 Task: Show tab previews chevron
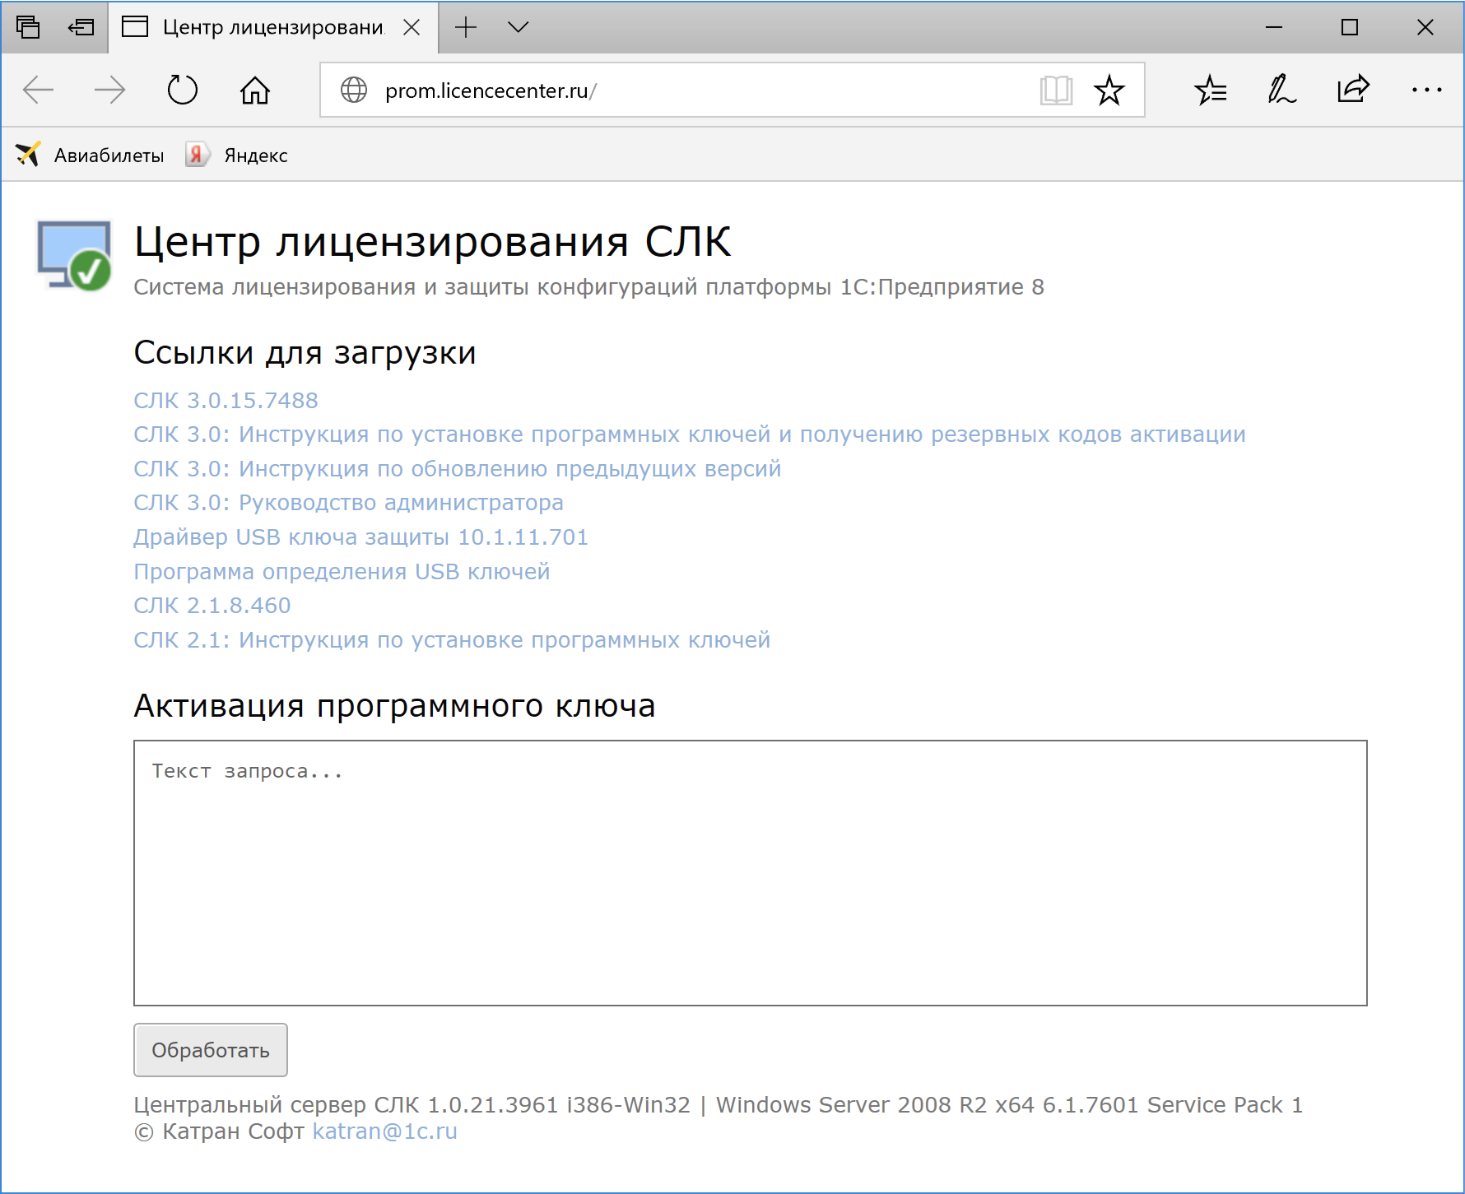(519, 27)
